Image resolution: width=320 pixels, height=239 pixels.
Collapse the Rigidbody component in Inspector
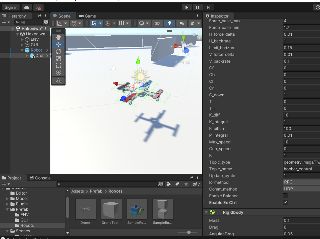point(207,212)
